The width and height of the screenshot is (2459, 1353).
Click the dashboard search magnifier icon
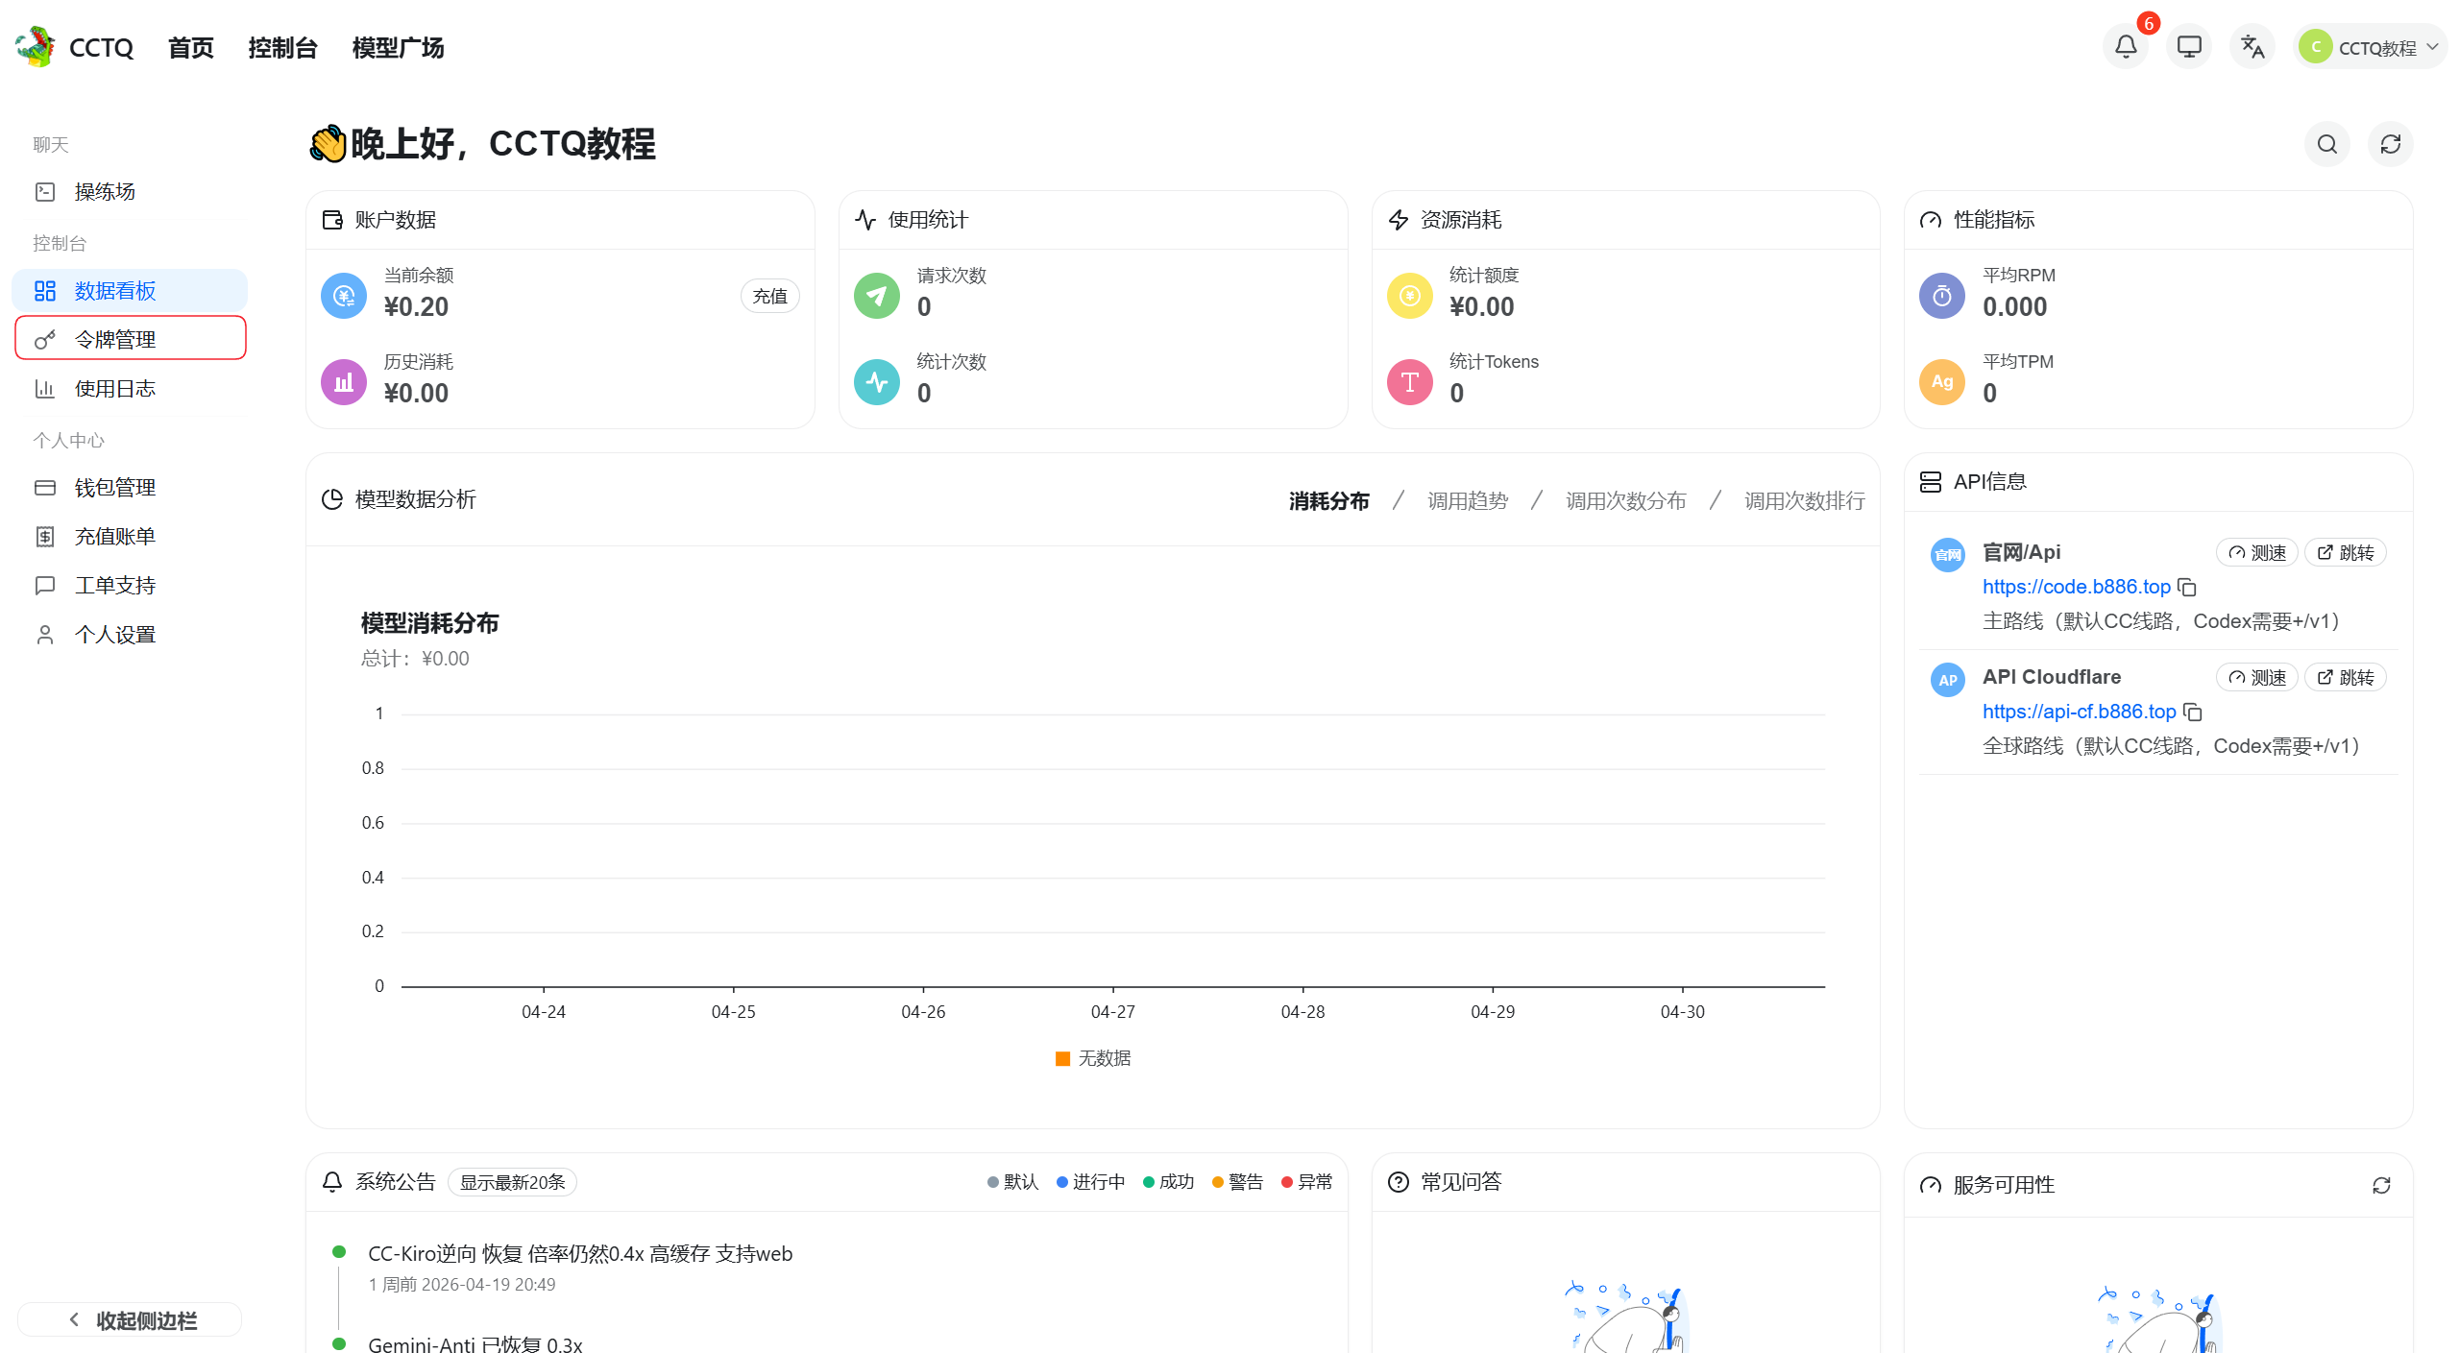[2326, 144]
